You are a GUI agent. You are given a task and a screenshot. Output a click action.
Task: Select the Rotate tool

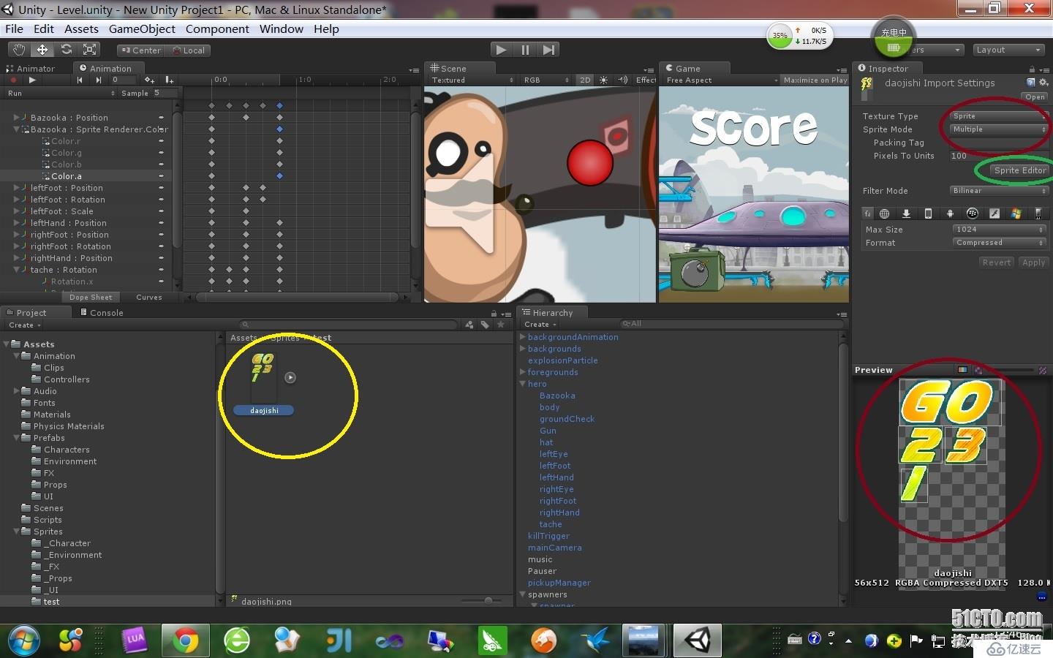pos(66,50)
